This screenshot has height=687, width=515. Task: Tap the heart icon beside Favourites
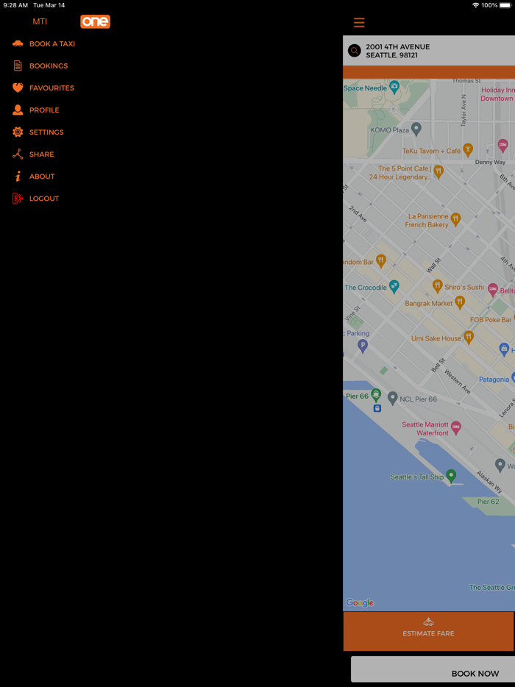(18, 88)
